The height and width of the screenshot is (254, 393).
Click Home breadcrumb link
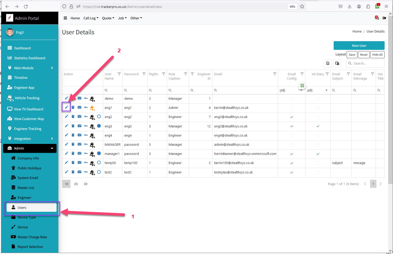357,31
